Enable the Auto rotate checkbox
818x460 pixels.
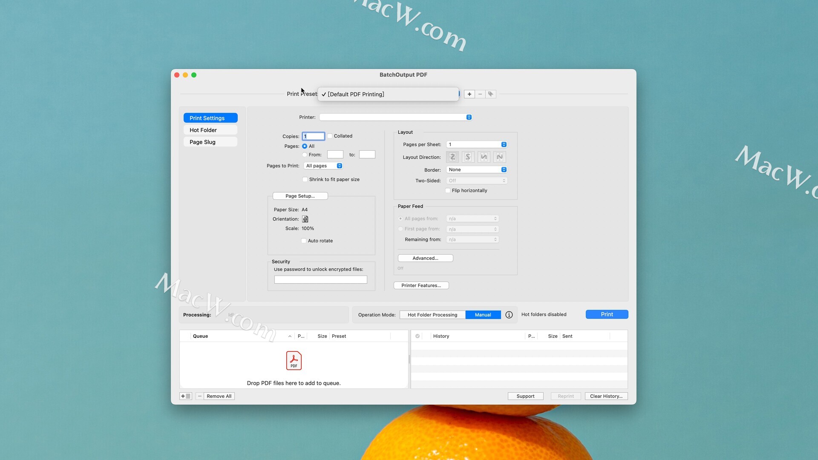point(304,241)
